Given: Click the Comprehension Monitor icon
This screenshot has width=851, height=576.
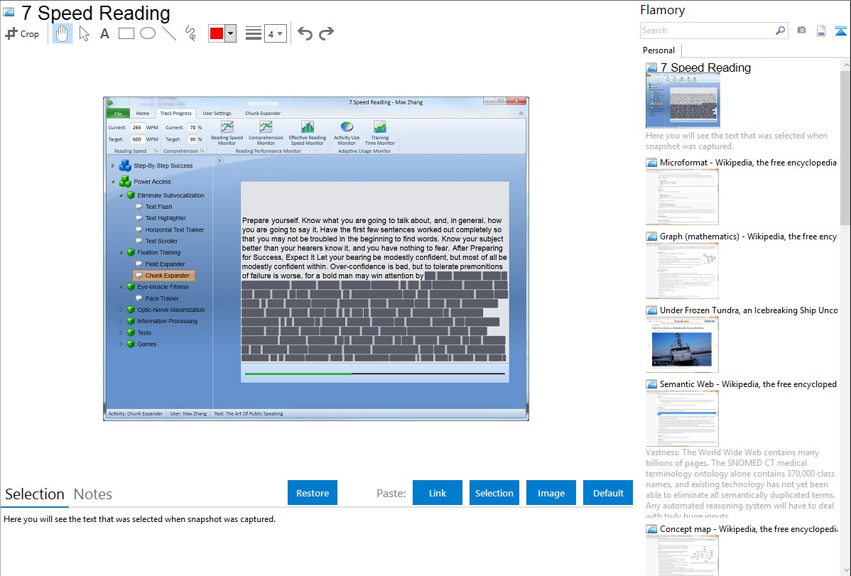Looking at the screenshot, I should (266, 128).
